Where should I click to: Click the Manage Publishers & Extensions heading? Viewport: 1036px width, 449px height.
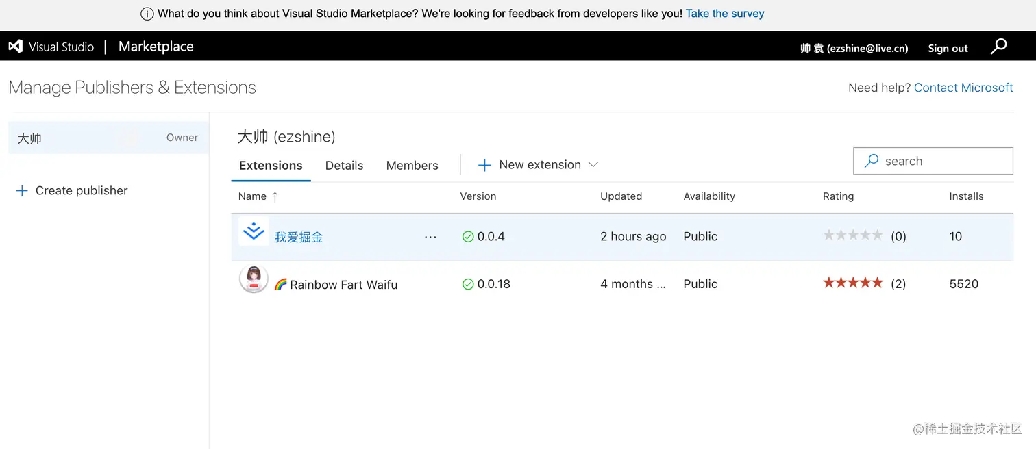[132, 88]
